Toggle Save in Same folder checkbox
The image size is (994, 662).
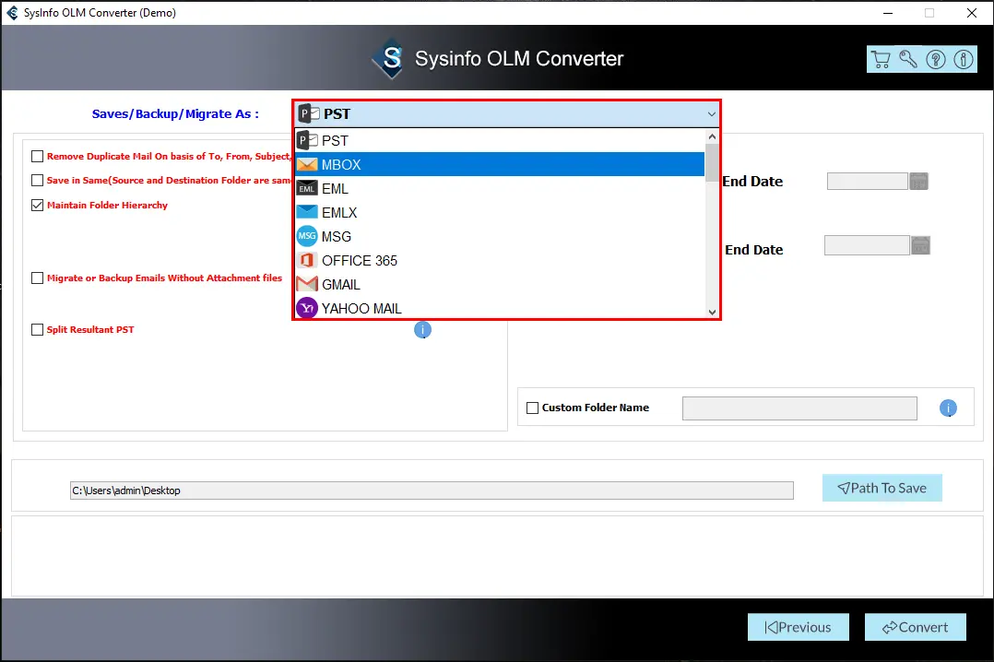(38, 180)
